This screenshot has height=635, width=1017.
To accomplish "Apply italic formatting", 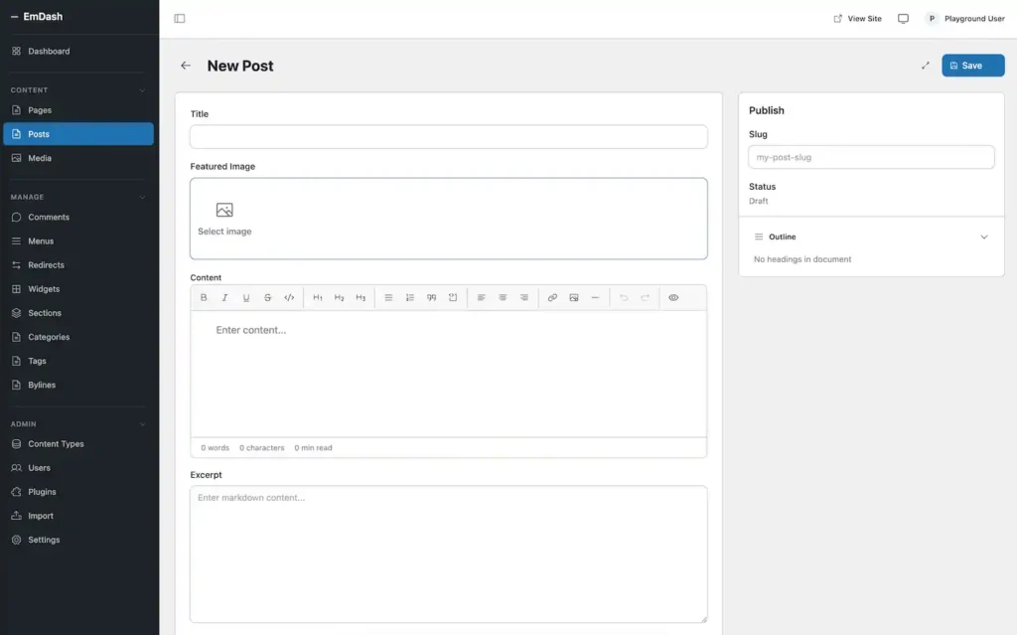I will [x=224, y=297].
